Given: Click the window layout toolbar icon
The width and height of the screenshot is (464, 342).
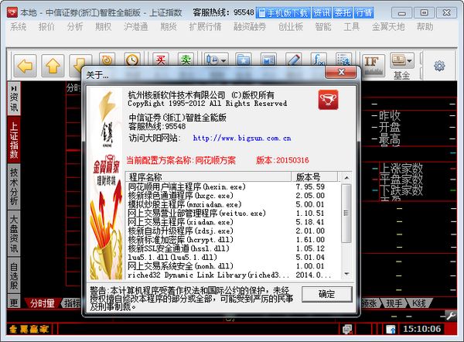Looking at the screenshot, I should coord(268,60).
